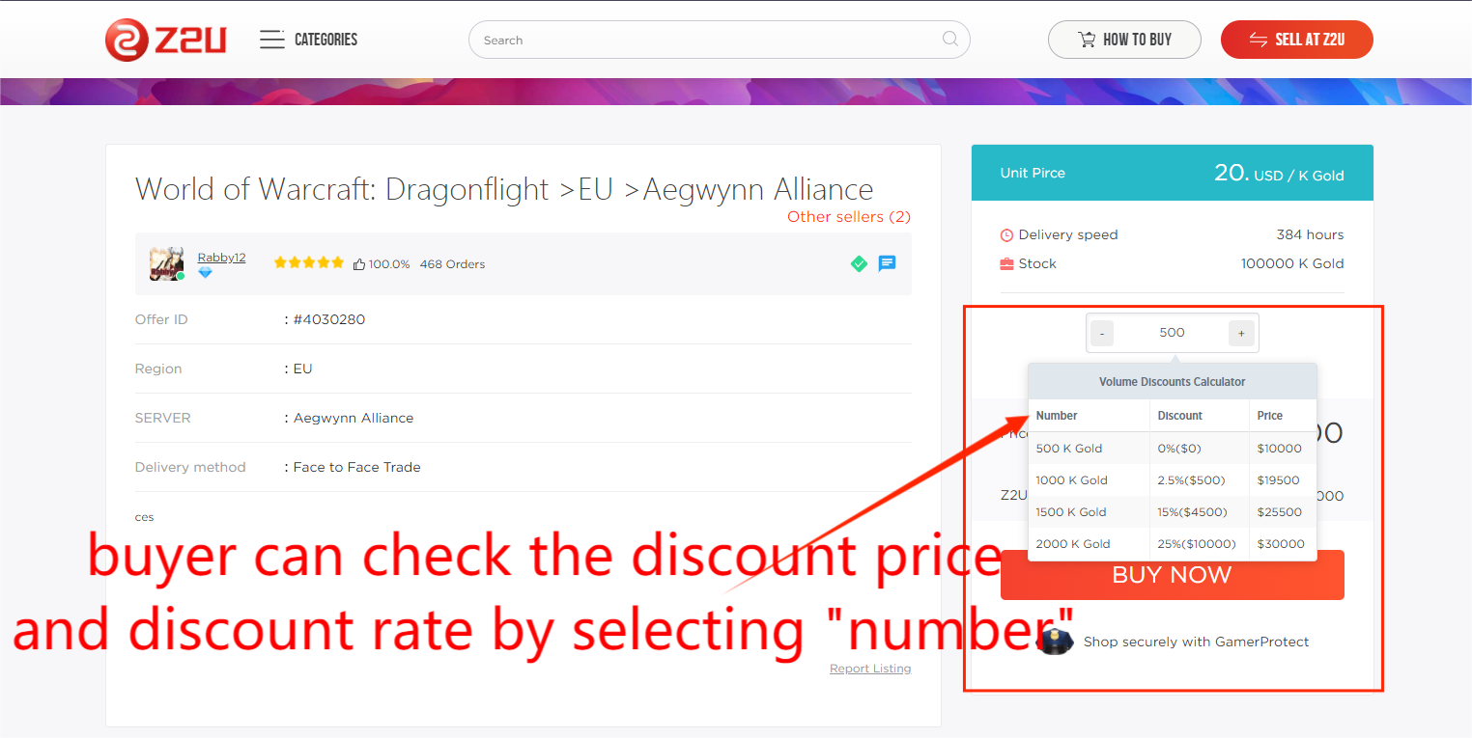Click the quantity field showing 500

1172,333
